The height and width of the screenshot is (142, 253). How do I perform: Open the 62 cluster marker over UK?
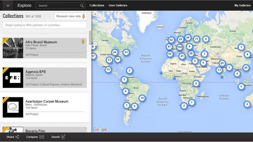[171, 40]
